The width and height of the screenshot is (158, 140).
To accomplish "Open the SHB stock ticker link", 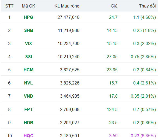I will (x=29, y=30).
